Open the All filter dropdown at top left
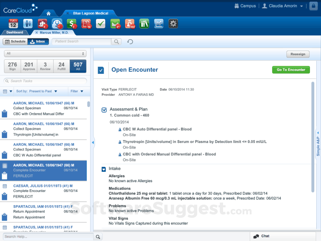 pyautogui.click(x=44, y=53)
